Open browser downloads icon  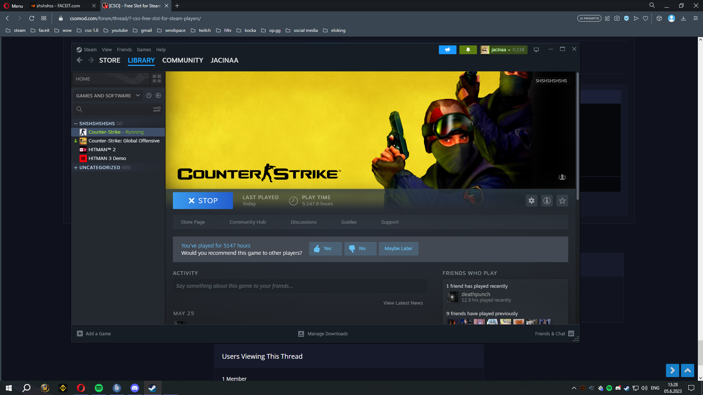pyautogui.click(x=683, y=18)
